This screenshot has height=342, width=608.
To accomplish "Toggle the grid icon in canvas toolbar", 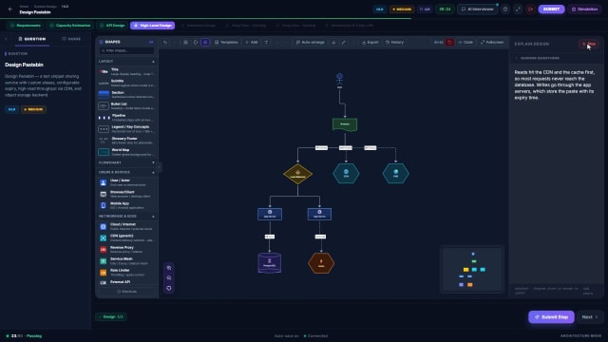I will [x=186, y=42].
